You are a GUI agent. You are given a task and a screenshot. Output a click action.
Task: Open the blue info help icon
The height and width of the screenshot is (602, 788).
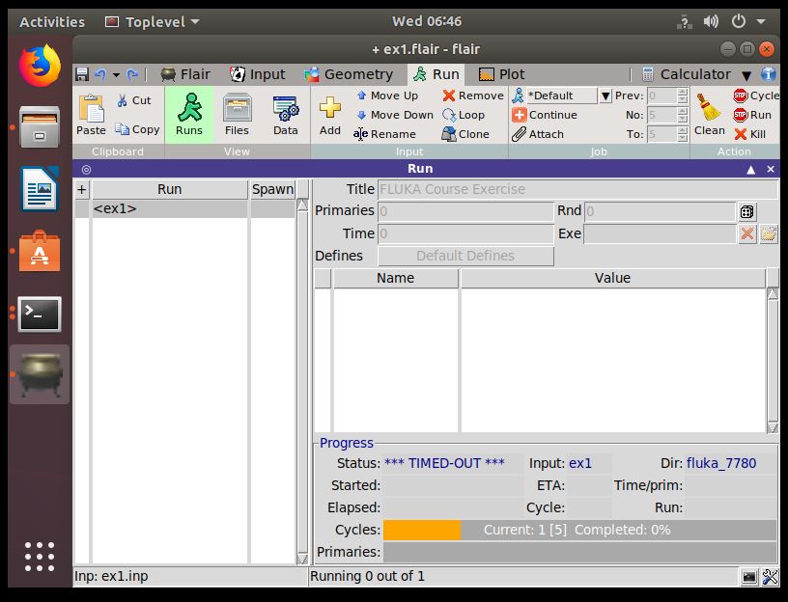[768, 74]
